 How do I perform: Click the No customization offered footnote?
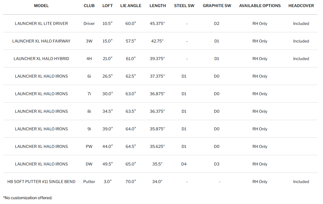28,198
